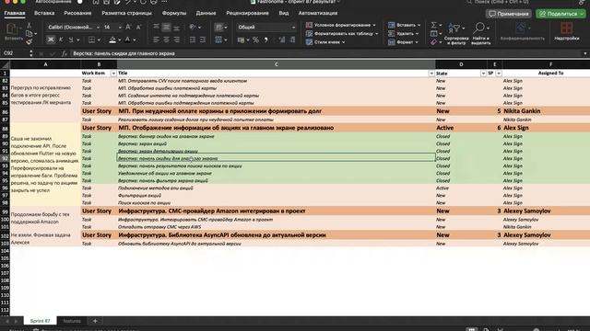Viewport: 590px width, 331px height.
Task: Open Найти и выделить magnifier
Action: point(480,33)
